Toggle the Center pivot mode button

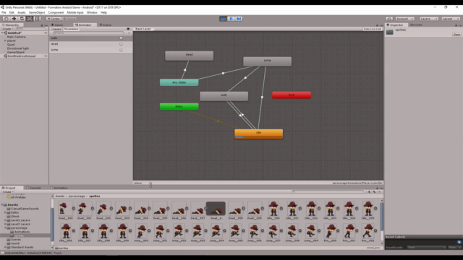coord(53,19)
